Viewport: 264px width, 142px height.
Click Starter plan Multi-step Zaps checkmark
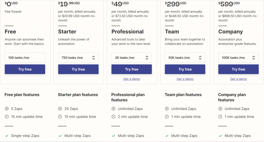click(x=60, y=136)
